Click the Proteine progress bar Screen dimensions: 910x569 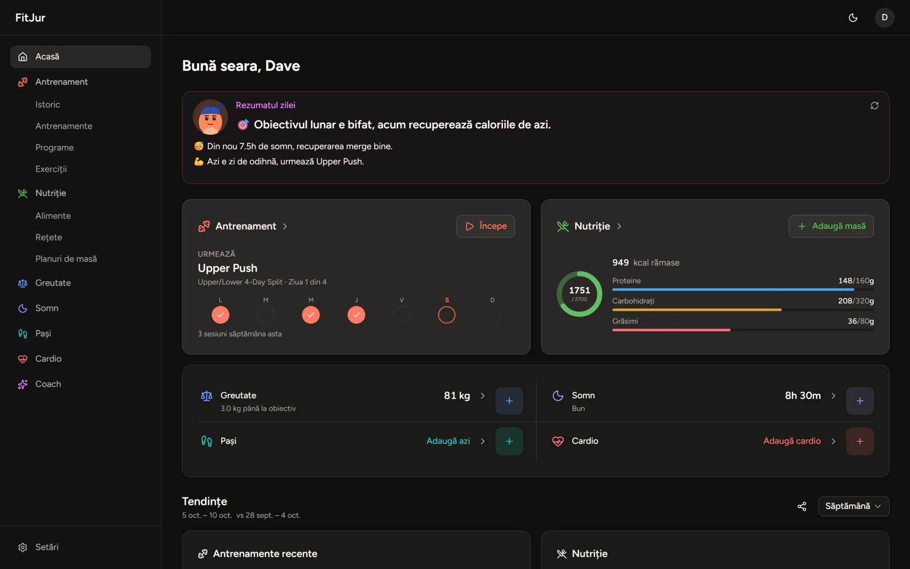pos(743,289)
